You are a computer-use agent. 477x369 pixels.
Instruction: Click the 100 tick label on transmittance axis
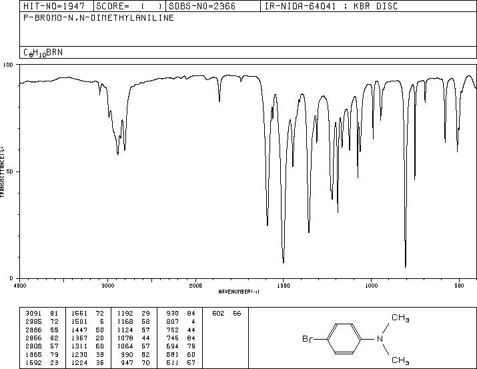9,65
